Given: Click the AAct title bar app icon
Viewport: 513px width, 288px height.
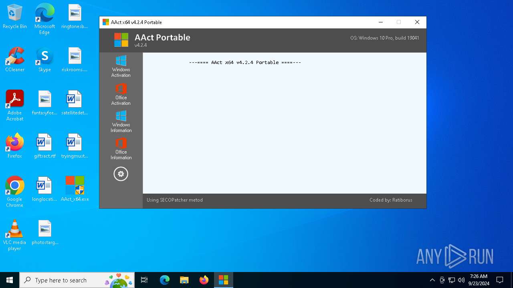Looking at the screenshot, I should coord(106,22).
